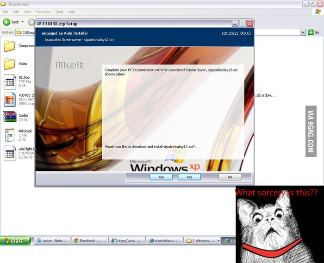
Task: Click No to decline the screensaver install
Action: (230, 177)
